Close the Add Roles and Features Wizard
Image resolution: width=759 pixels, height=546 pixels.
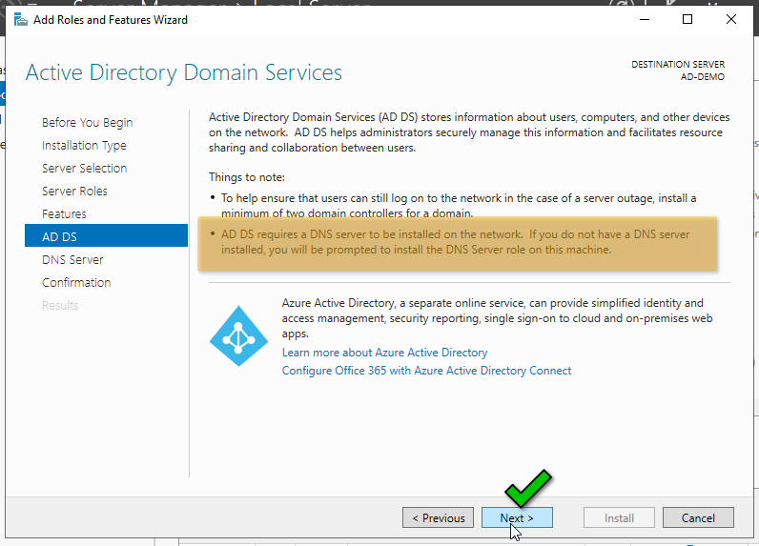731,19
